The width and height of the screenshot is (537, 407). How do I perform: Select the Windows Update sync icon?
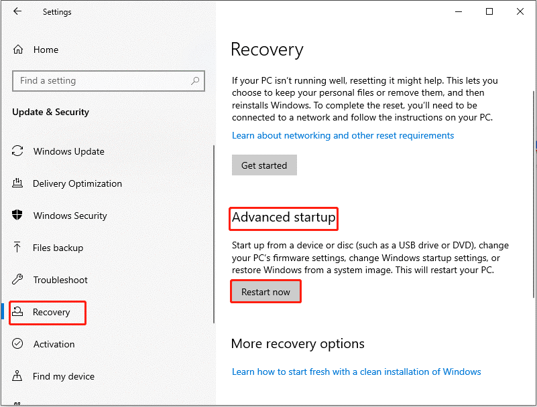(x=19, y=151)
